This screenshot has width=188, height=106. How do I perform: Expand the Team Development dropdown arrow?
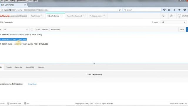click(x=84, y=16)
